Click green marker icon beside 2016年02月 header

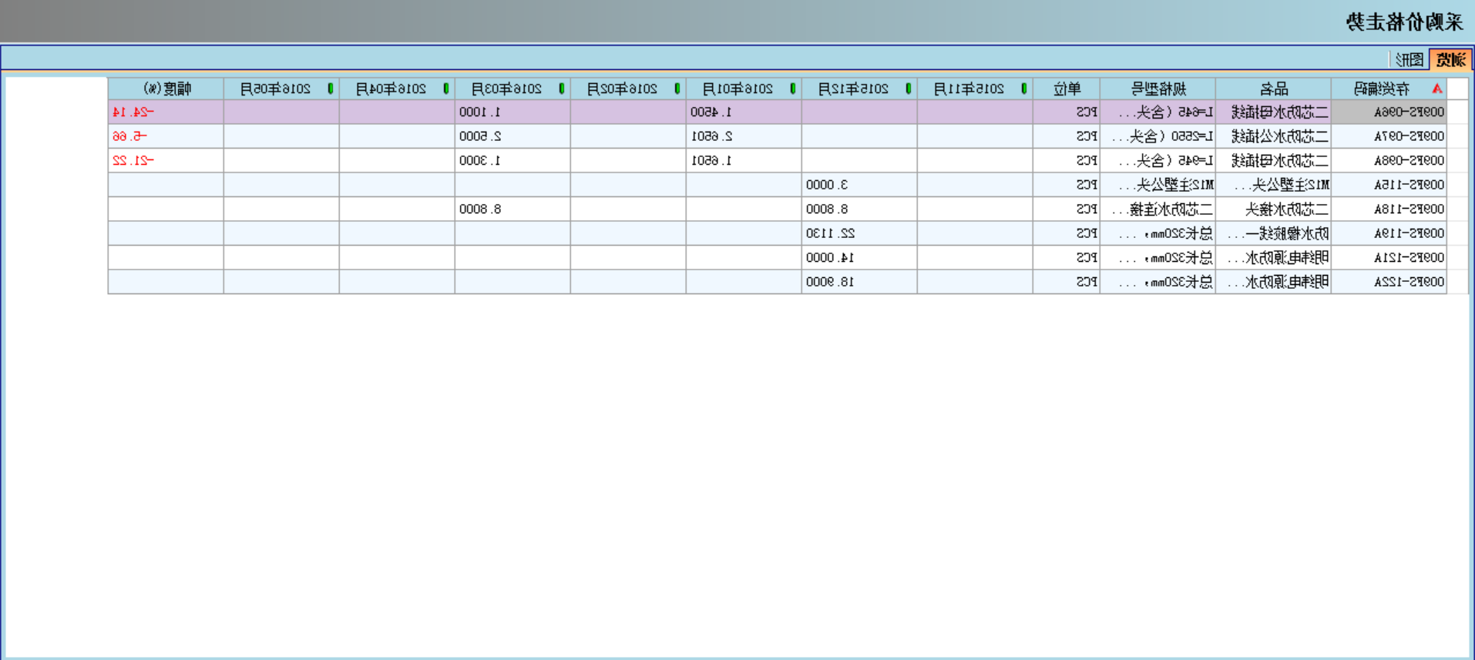(x=677, y=89)
